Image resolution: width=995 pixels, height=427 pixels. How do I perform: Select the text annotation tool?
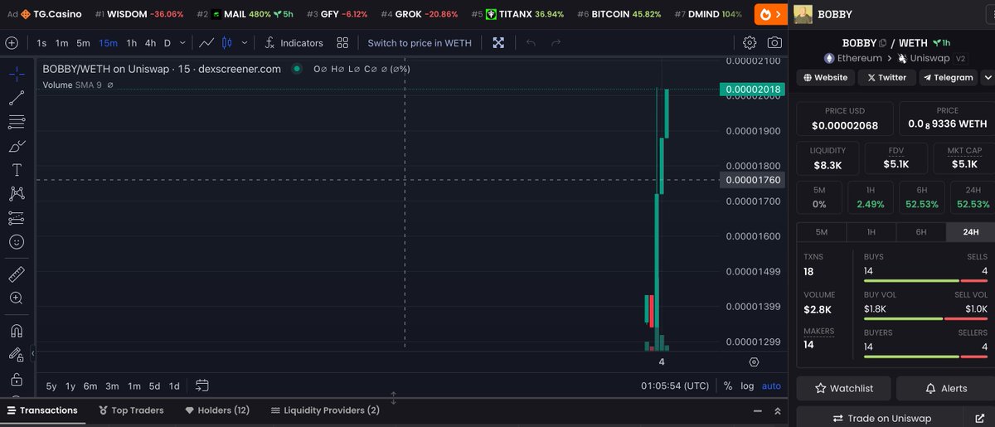pos(17,170)
